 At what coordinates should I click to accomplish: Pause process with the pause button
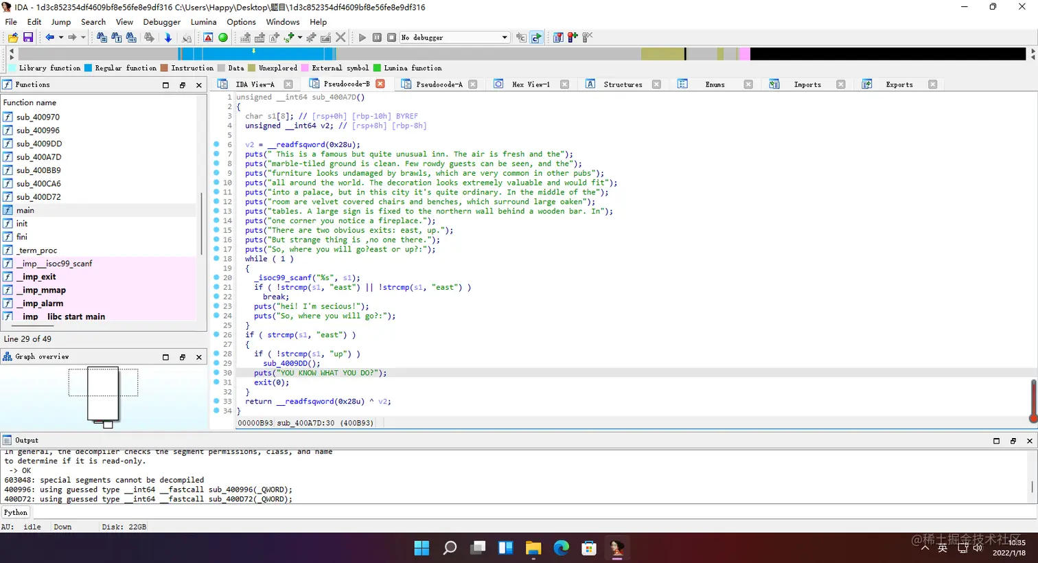tap(377, 38)
